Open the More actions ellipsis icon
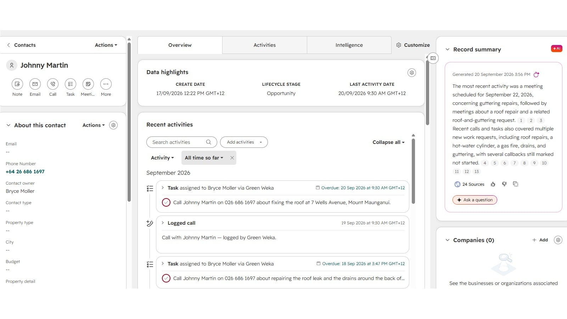The image size is (567, 319). [106, 84]
